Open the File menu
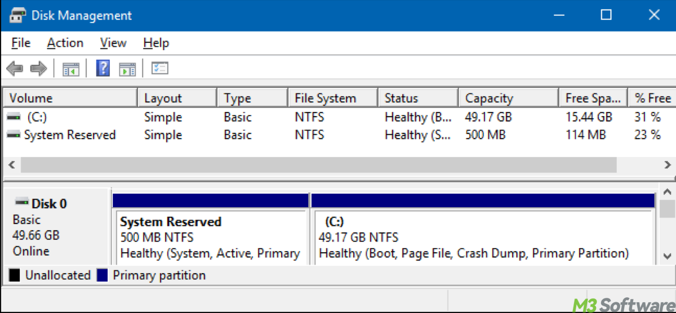 pos(21,43)
